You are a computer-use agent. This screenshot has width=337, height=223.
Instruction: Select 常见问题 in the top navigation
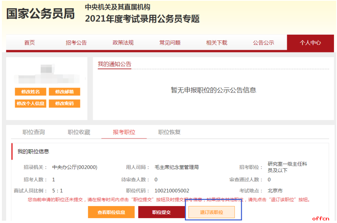tap(170, 43)
